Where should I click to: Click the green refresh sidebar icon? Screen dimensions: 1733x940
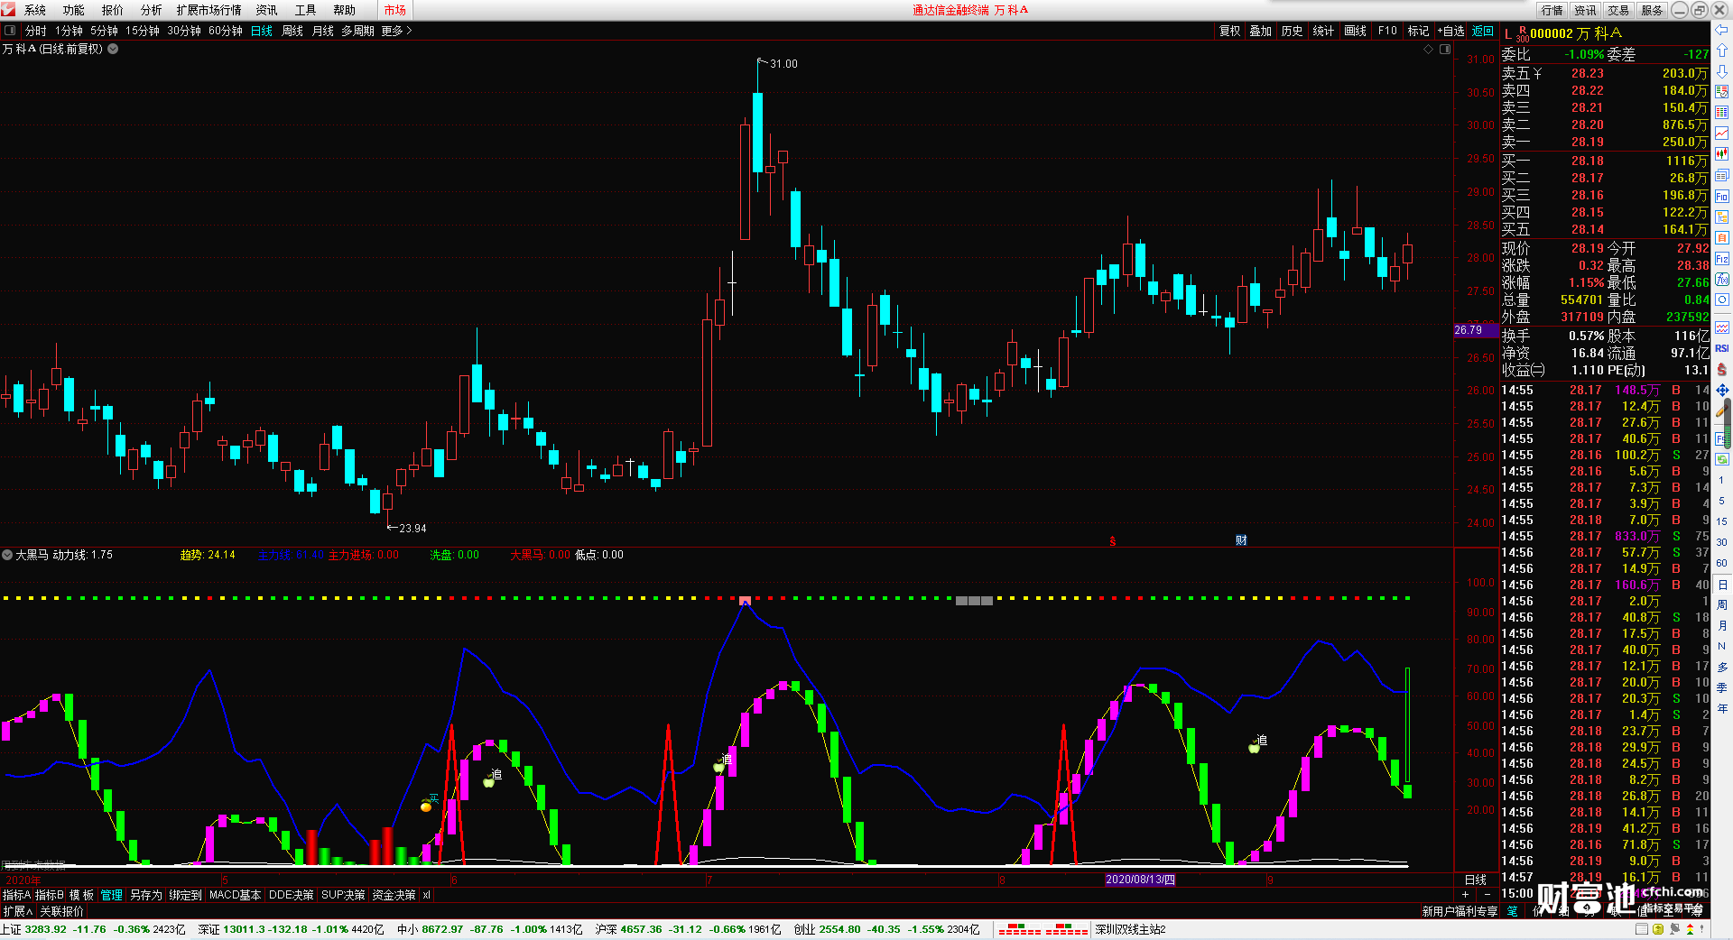[x=1722, y=459]
